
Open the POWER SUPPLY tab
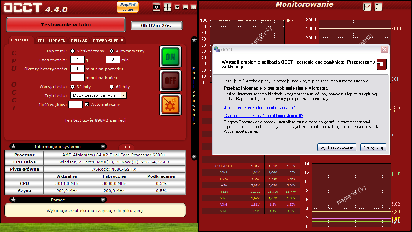pyautogui.click(x=108, y=41)
